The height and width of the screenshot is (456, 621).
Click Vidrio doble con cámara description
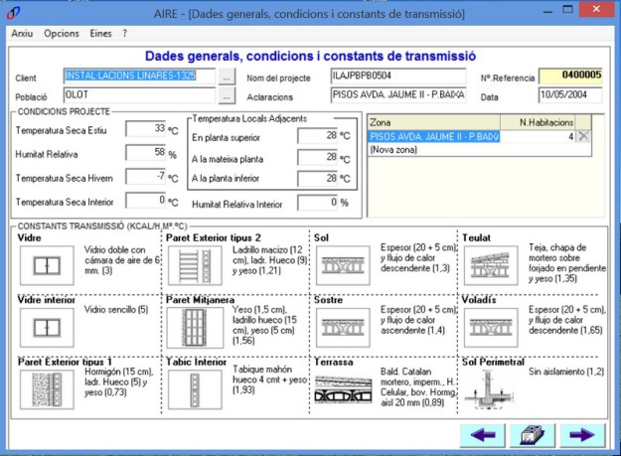click(121, 260)
